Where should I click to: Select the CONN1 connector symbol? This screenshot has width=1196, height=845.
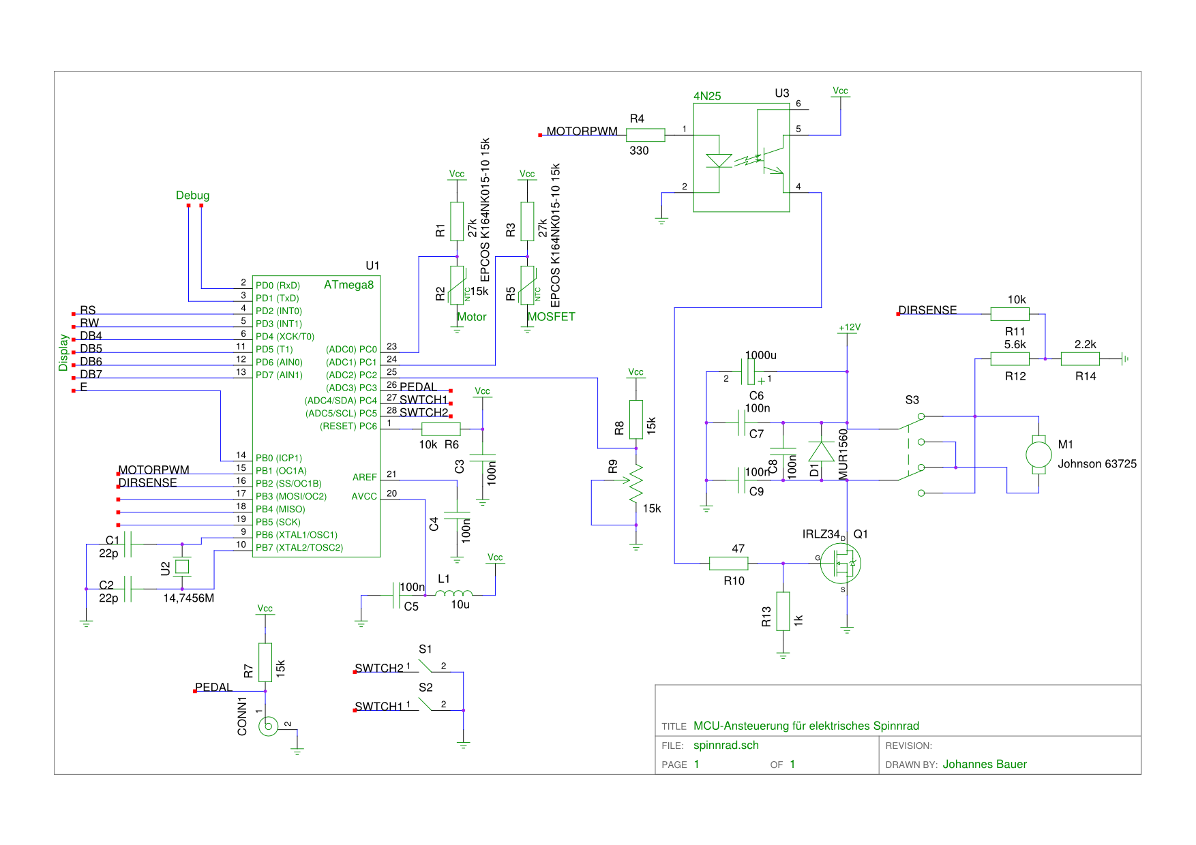(269, 726)
